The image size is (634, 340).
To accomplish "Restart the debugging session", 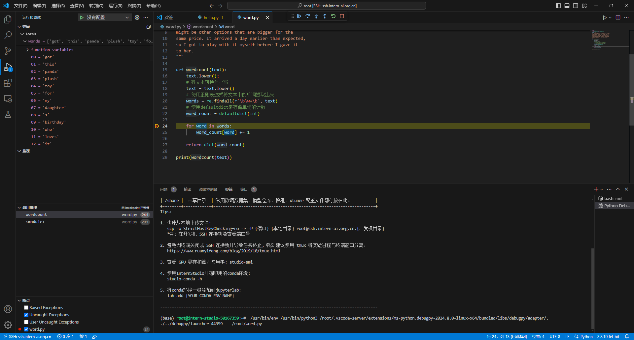I will (334, 16).
